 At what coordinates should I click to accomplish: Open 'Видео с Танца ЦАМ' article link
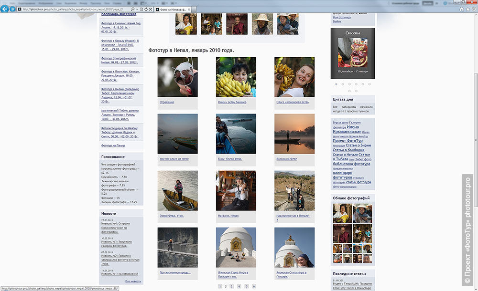coord(352,286)
